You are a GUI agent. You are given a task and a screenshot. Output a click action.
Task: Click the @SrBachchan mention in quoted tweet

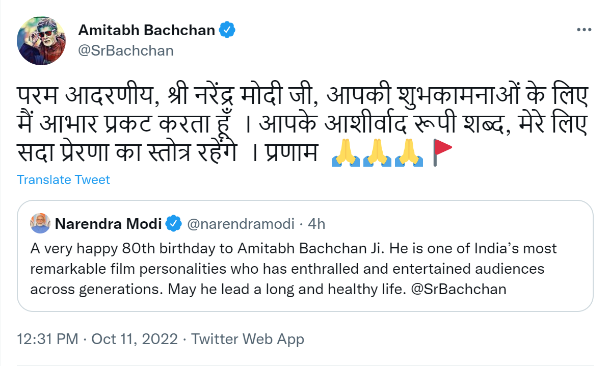coord(459,289)
